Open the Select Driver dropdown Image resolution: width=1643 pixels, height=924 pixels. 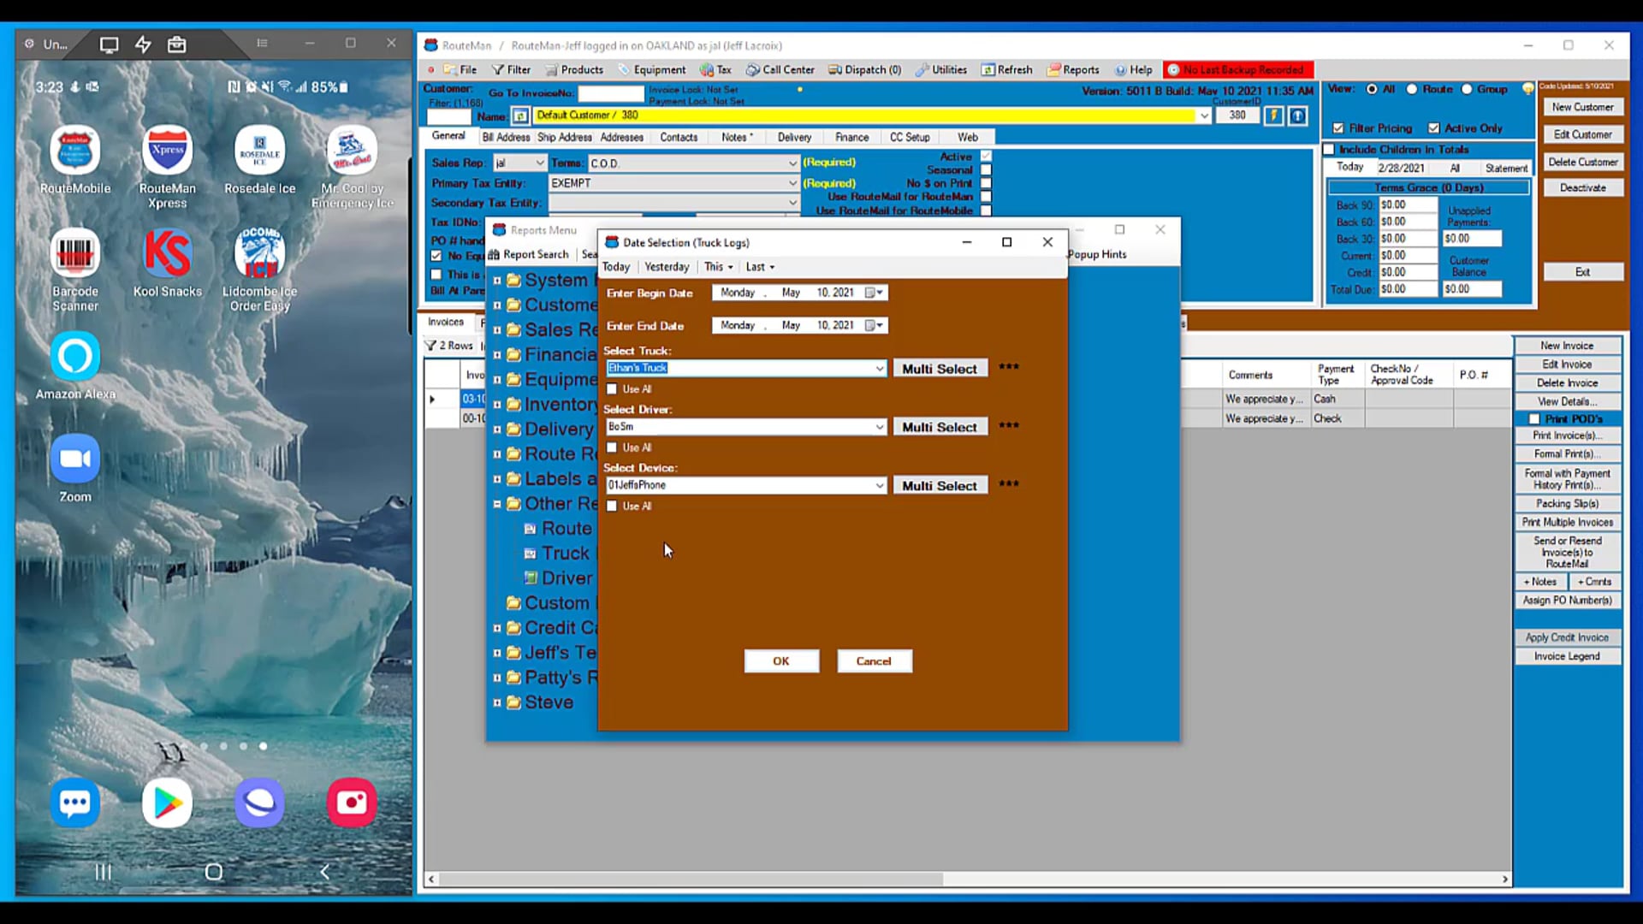click(x=880, y=427)
